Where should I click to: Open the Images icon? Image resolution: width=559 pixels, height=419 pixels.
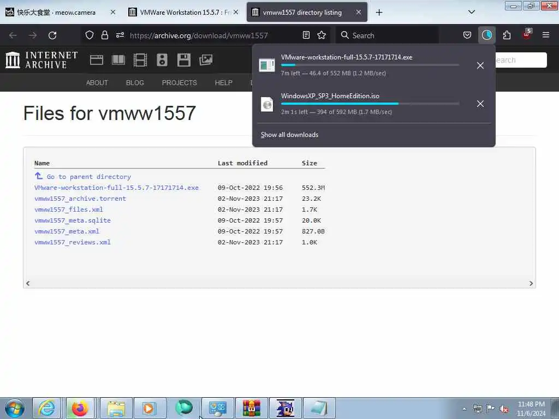206,60
